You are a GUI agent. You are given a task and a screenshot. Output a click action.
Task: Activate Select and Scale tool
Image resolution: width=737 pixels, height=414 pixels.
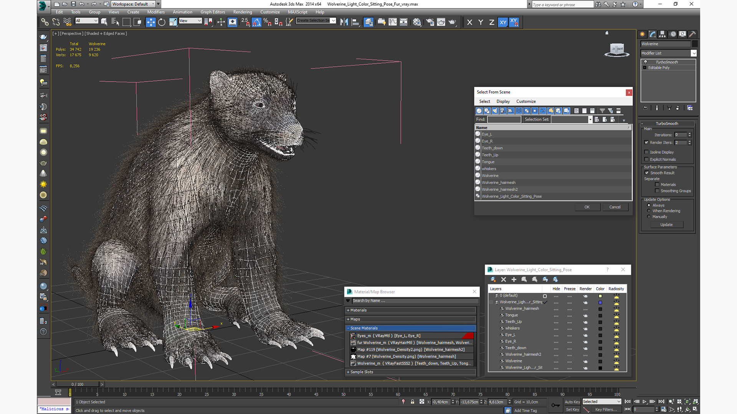pyautogui.click(x=173, y=22)
